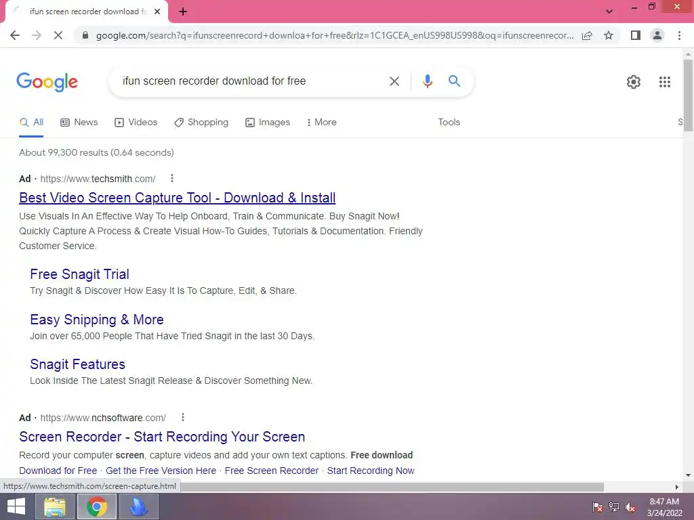The image size is (694, 520).
Task: Click Free Screen Recorder sitelink
Action: pos(271,471)
